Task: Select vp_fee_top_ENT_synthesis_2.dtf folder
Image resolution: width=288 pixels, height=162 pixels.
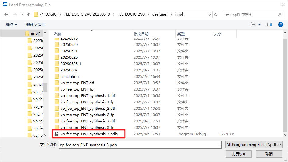Action: click(x=88, y=109)
